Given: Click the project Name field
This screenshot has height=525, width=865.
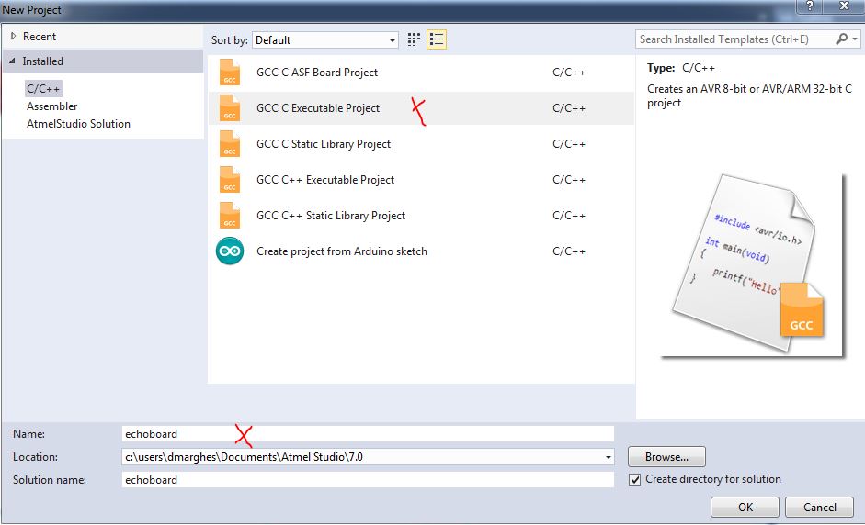Looking at the screenshot, I should [x=368, y=434].
